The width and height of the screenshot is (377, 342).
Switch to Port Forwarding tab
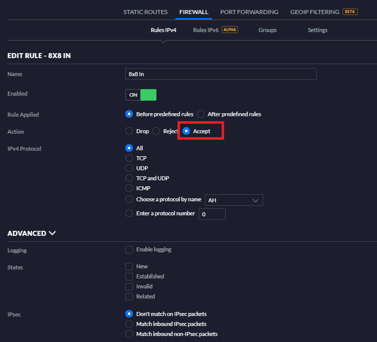[249, 12]
